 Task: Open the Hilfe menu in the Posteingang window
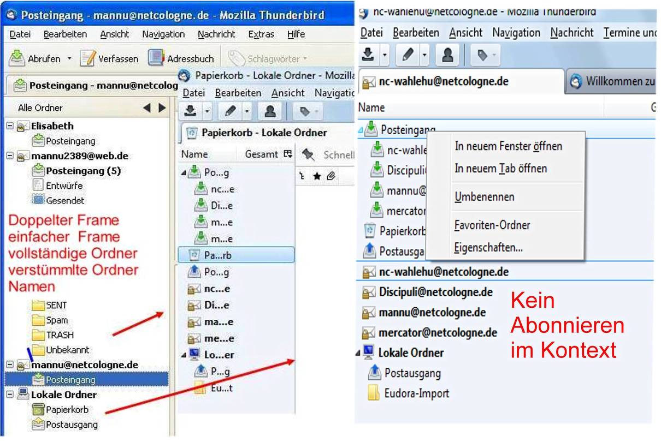[x=296, y=34]
